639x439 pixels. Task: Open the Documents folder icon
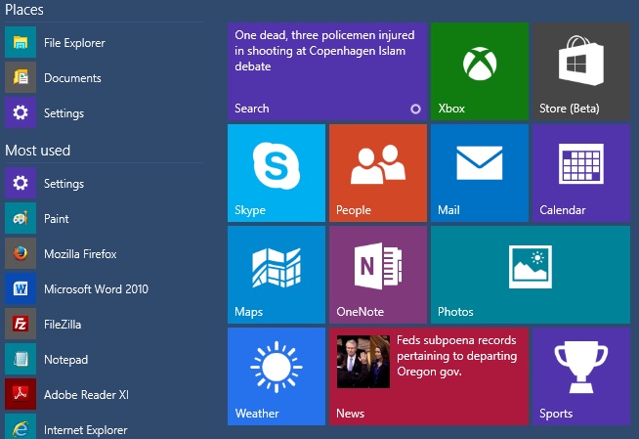click(x=21, y=77)
